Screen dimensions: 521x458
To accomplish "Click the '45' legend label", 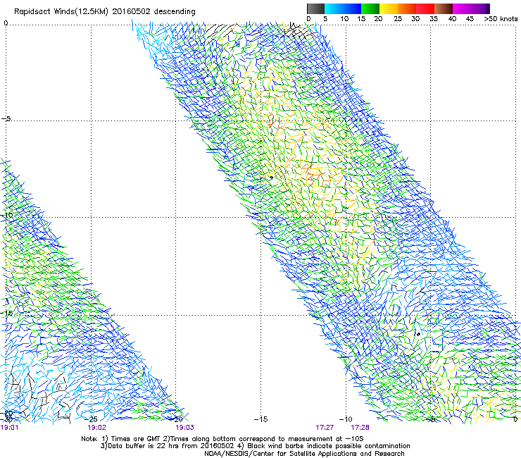I will (470, 18).
